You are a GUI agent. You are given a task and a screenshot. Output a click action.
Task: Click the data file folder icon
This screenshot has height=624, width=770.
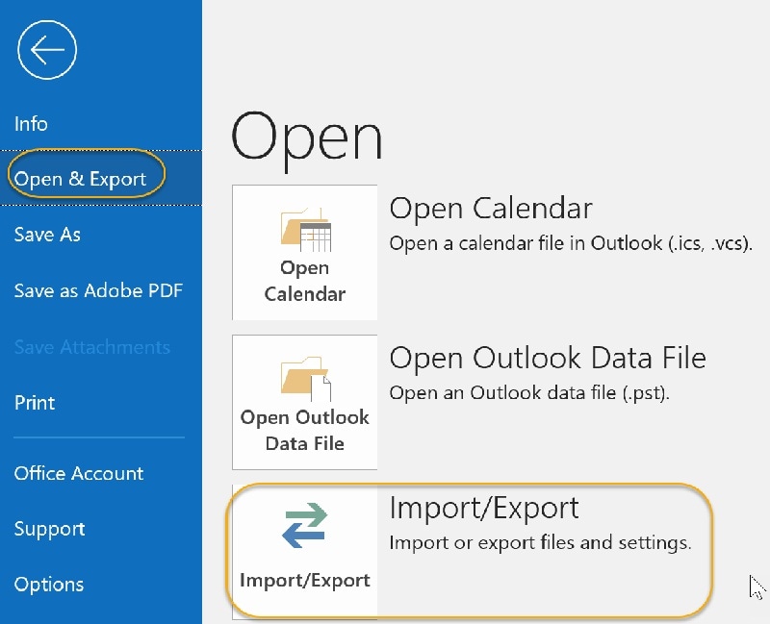305,378
